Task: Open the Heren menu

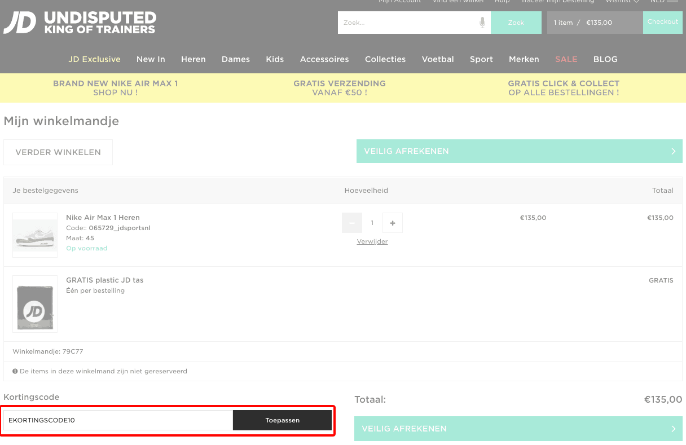Action: click(x=194, y=59)
